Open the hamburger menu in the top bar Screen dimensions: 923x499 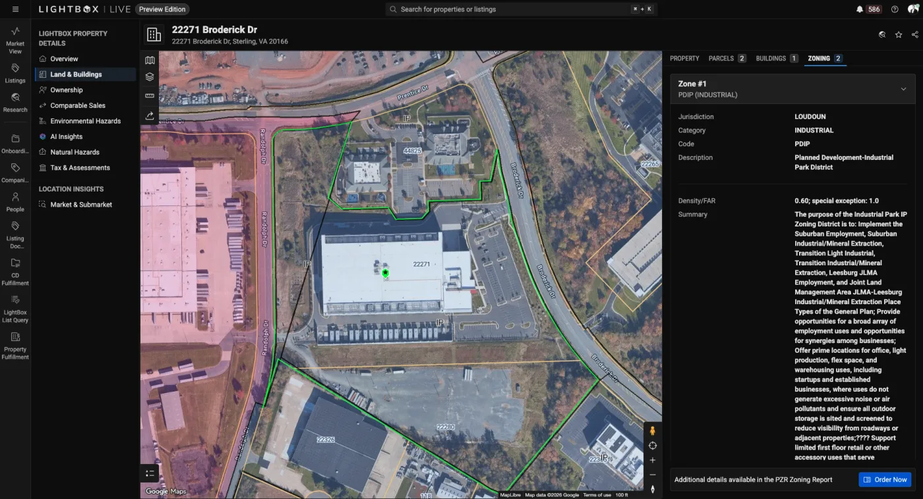point(15,9)
